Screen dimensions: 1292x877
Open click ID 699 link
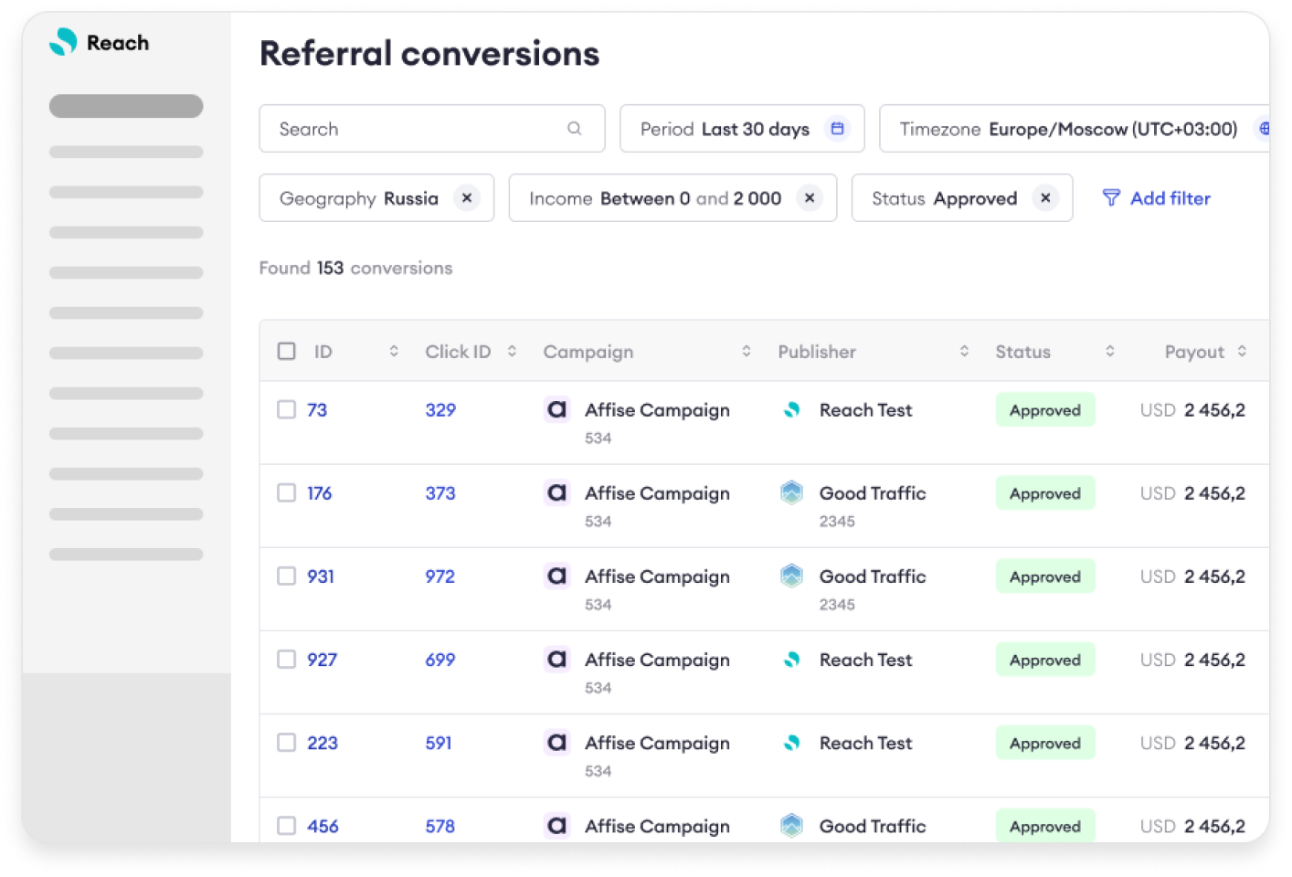(x=440, y=660)
